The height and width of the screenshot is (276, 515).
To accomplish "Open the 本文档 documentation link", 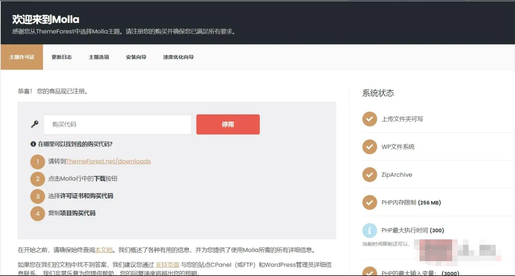I will pyautogui.click(x=104, y=250).
